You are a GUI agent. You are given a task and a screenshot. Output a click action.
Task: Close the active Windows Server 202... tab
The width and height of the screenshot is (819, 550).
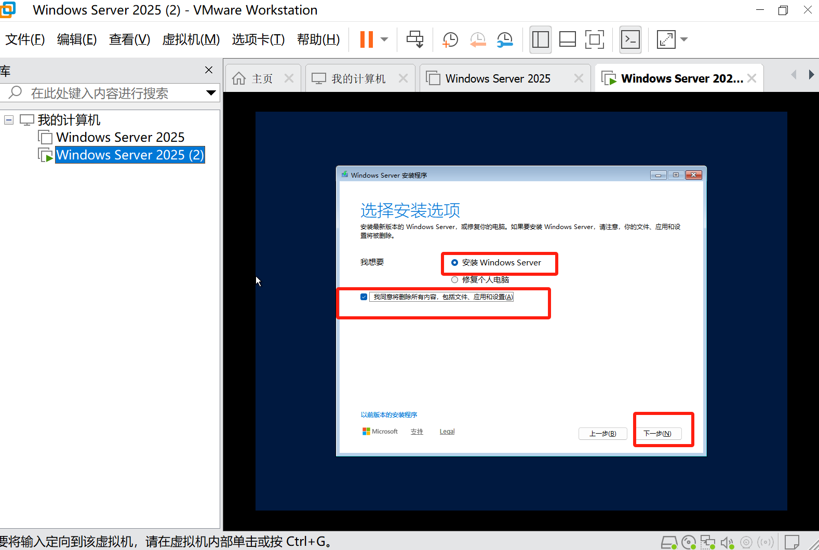(751, 78)
